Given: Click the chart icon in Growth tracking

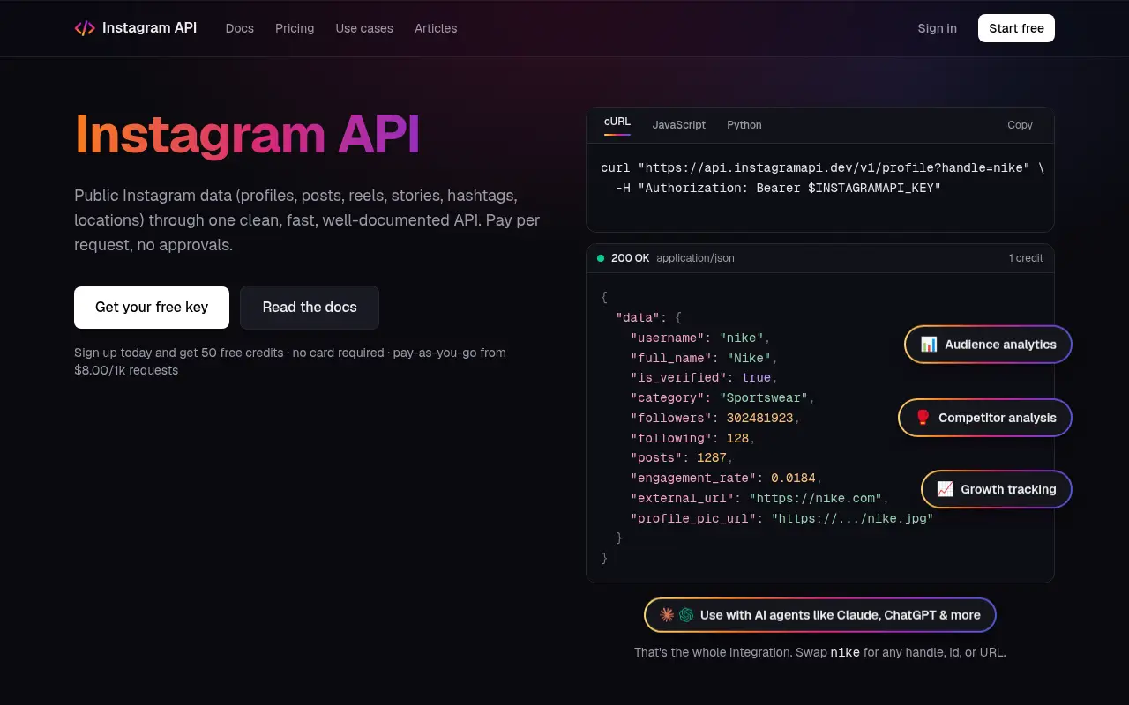Looking at the screenshot, I should [945, 489].
